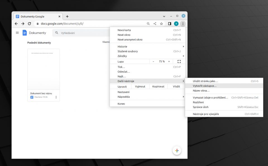
Task: Open a new tab with plus button
Action: [x=67, y=16]
